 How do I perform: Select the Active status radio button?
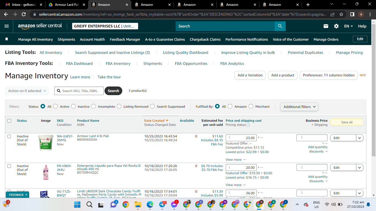pyautogui.click(x=56, y=106)
